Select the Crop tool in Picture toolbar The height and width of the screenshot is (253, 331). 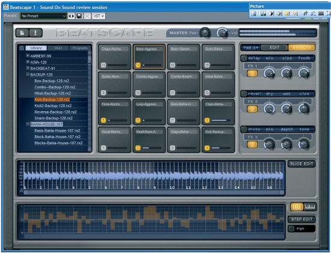[x=305, y=14]
